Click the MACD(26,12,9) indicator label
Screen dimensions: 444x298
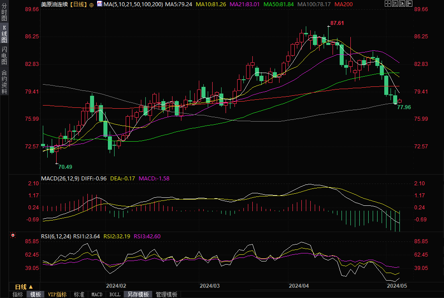(x=60, y=178)
